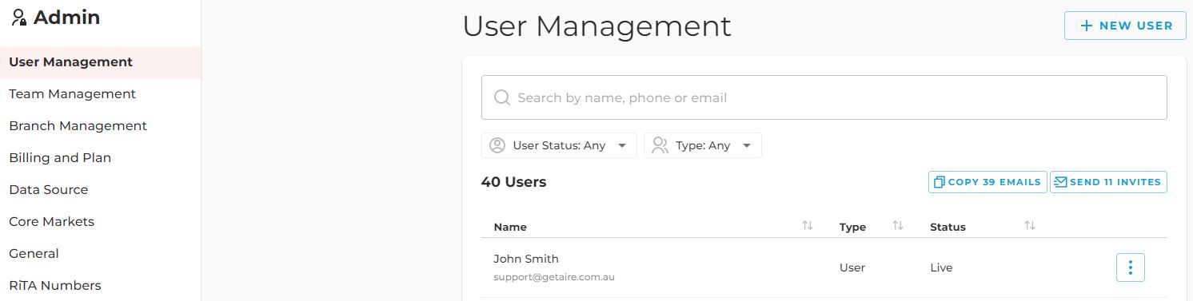The image size is (1193, 301).
Task: Click support@getaire.com.au email text
Action: coord(554,277)
